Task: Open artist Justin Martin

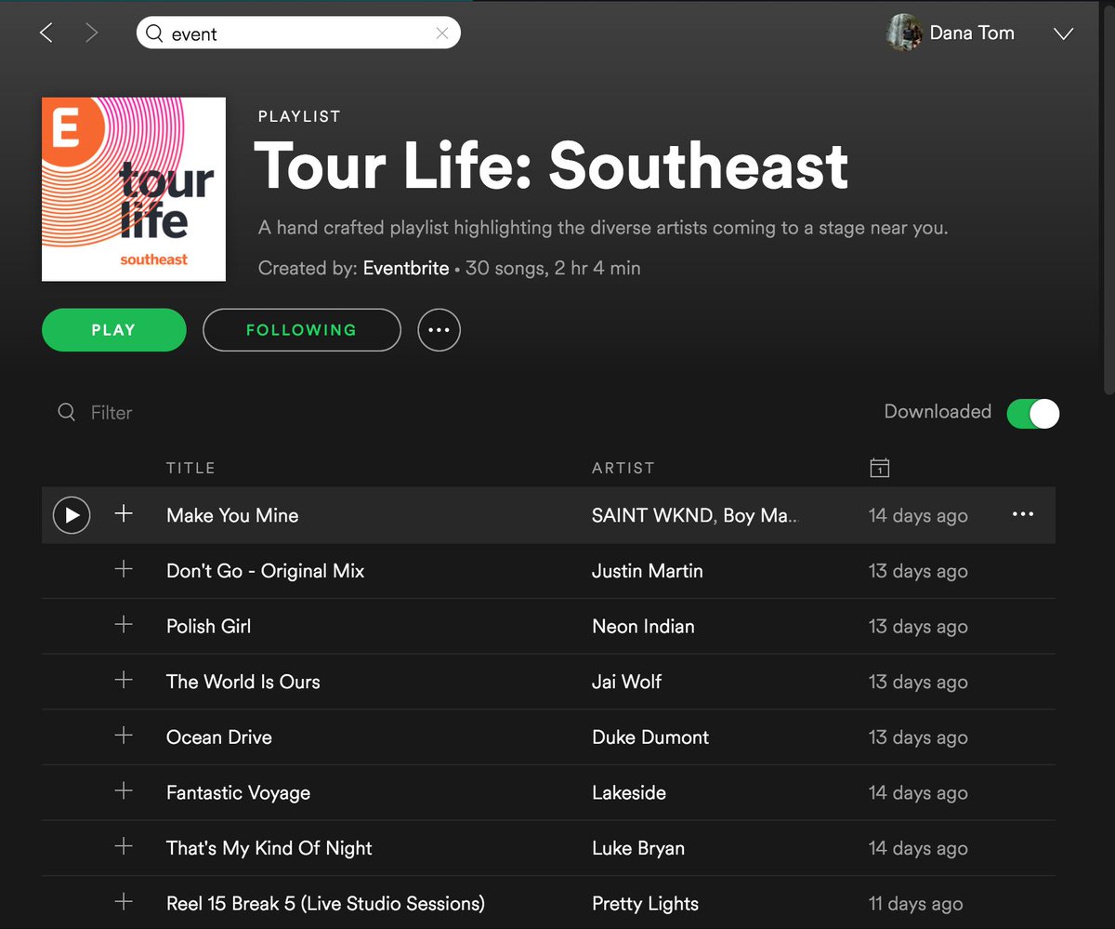Action: click(x=648, y=571)
